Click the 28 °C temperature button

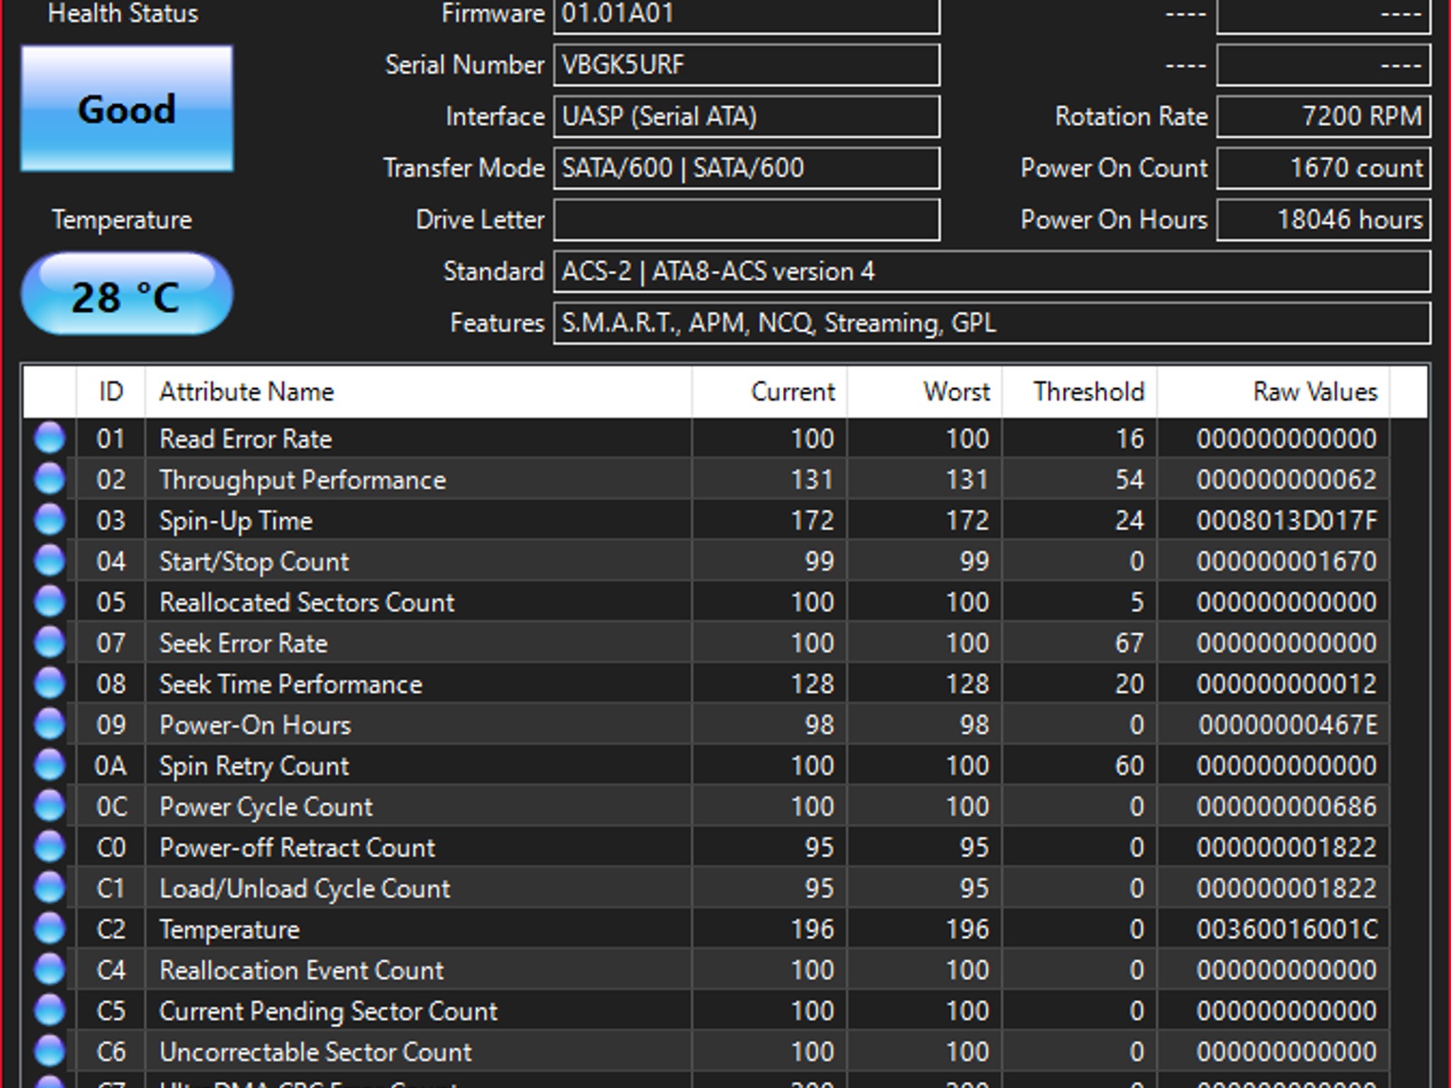pos(127,293)
